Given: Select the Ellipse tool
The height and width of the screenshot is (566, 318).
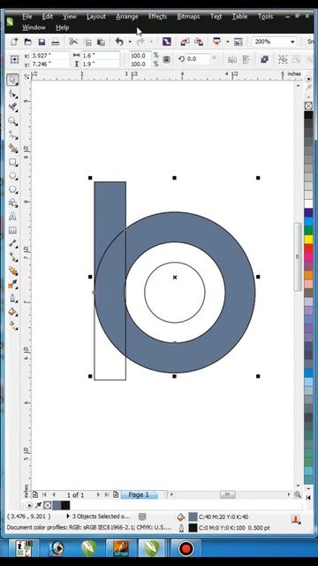Looking at the screenshot, I should [13, 176].
